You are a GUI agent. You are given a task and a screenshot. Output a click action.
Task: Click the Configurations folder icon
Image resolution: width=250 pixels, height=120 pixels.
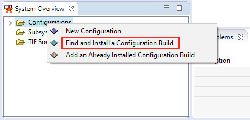20,22
